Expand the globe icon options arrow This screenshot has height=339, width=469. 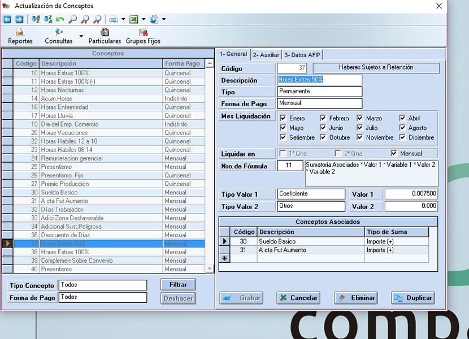(164, 19)
